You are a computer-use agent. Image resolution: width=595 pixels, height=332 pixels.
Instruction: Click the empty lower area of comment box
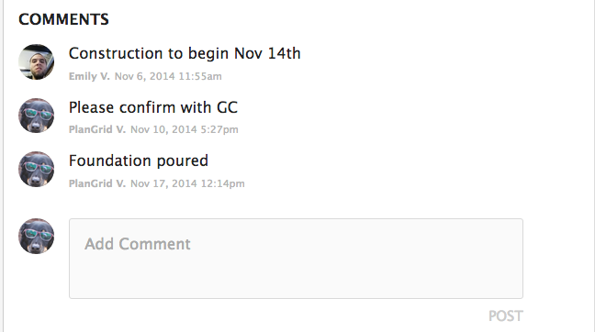click(296, 279)
